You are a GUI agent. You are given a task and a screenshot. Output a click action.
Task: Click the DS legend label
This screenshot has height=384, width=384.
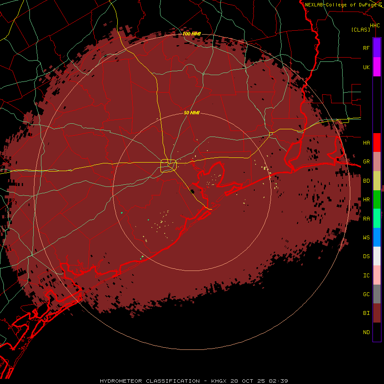click(x=366, y=256)
